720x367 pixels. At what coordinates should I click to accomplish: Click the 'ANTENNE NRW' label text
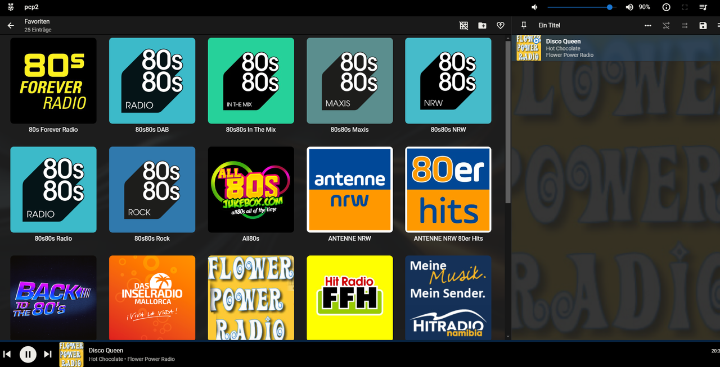coord(349,238)
